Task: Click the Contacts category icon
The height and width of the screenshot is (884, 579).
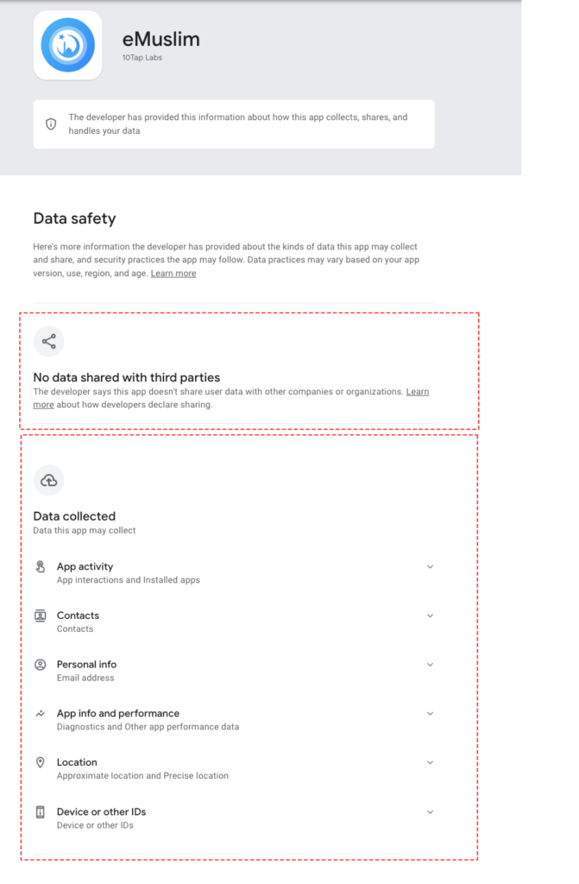Action: click(x=40, y=616)
